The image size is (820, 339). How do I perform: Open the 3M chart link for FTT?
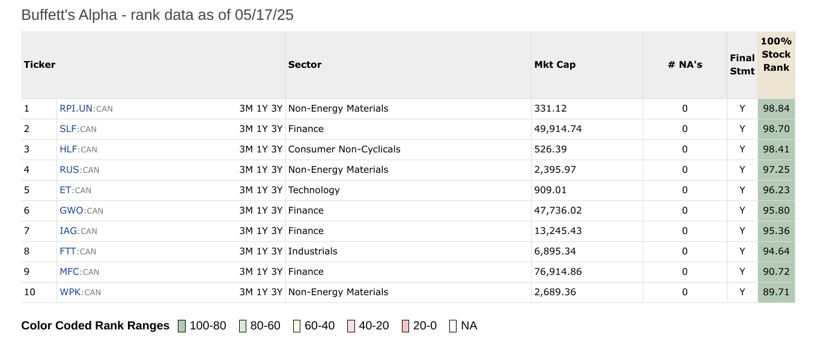point(246,251)
